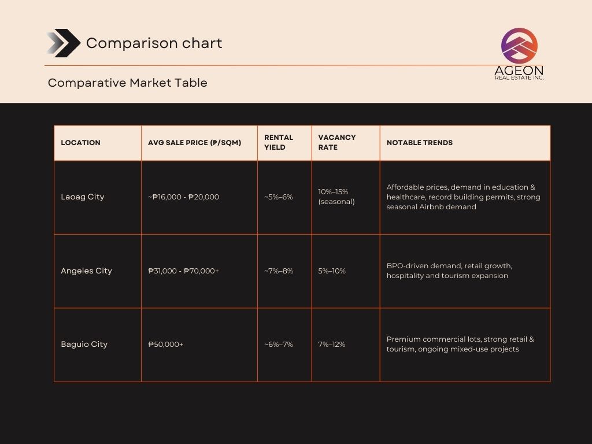Select Baguio City's ₱50,000+ price cell
The image size is (592, 444).
(x=165, y=344)
